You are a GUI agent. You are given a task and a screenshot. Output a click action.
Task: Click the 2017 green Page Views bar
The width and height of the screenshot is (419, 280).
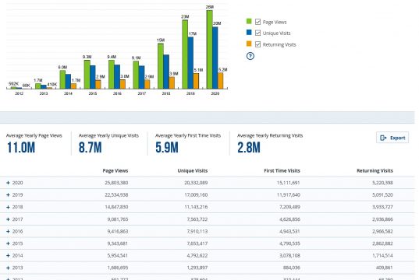136,75
